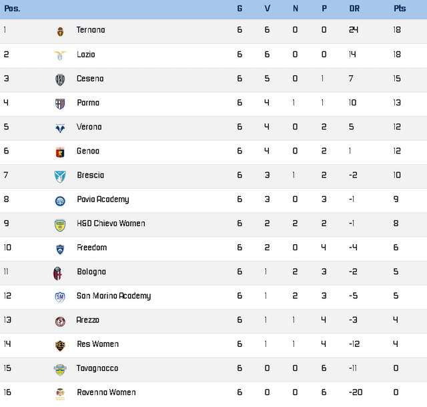Click the Brescia club crest icon
Screen dimensions: 427x407
pyautogui.click(x=60, y=176)
